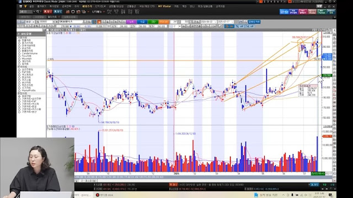Click the stock name input field

(71, 22)
